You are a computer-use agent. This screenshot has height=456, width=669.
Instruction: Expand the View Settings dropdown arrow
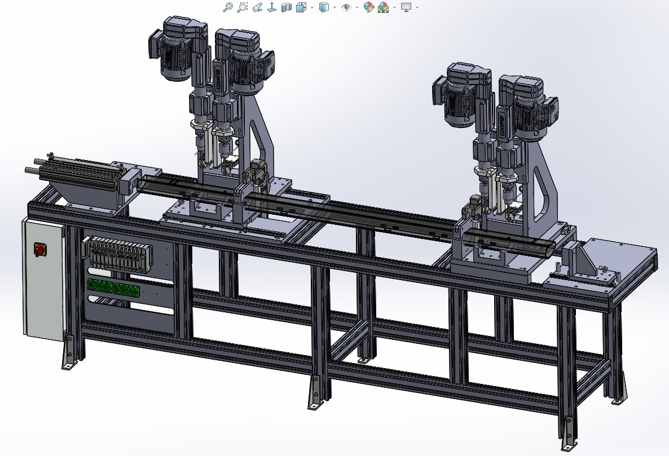click(x=417, y=8)
